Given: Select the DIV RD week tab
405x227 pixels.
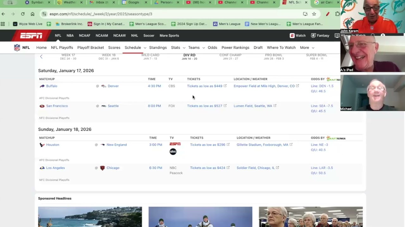Looking at the screenshot, I should 189,57.
